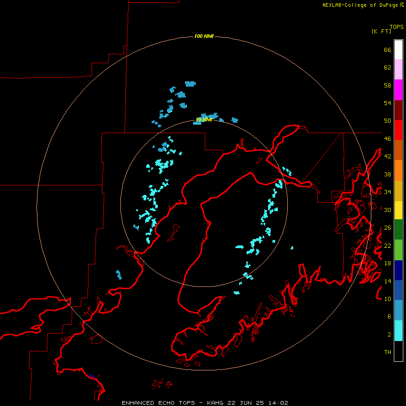Click the navy swatch between 14 and 18
406x406 pixels.
[398, 270]
